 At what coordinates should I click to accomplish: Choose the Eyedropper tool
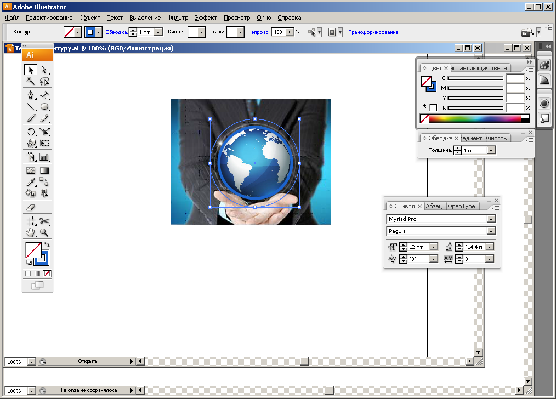[x=31, y=182]
